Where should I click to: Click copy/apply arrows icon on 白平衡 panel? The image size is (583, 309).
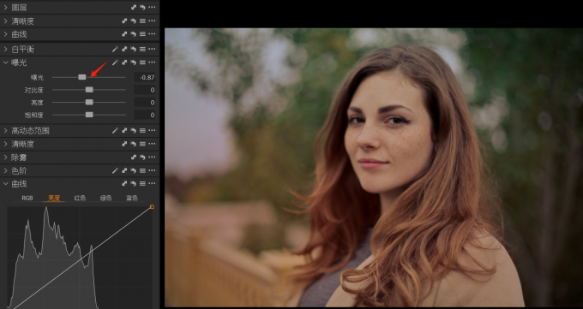click(124, 49)
